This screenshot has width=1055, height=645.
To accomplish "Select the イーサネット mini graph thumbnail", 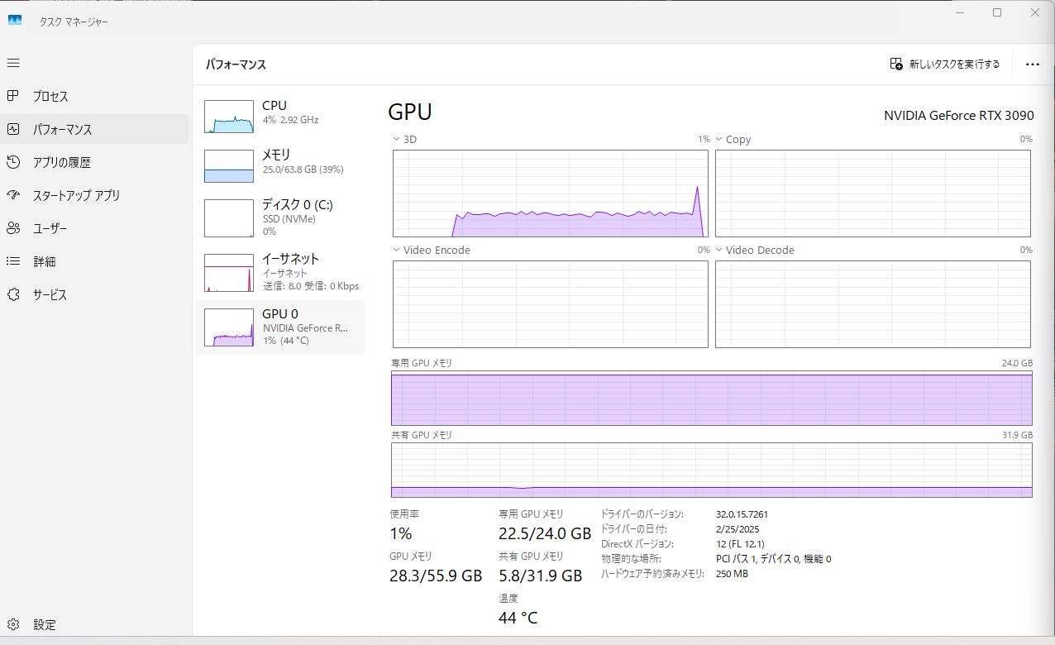I will click(x=229, y=273).
